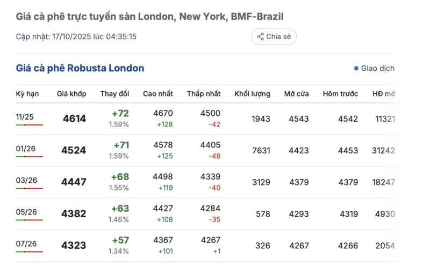
Task: Sort by the Kỳ hạn column header
Action: click(x=27, y=94)
